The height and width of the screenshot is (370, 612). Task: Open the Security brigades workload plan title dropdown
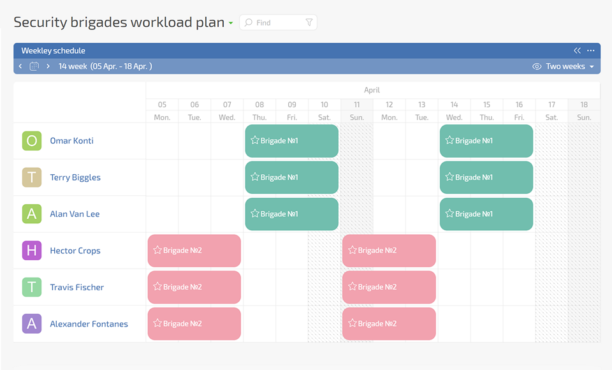[231, 24]
